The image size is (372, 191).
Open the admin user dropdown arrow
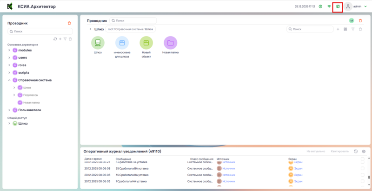pyautogui.click(x=365, y=6)
